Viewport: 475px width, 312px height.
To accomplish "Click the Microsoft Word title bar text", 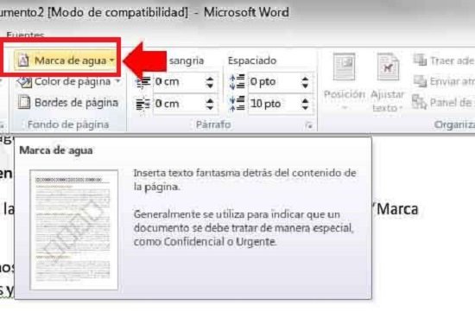I will pos(246,13).
